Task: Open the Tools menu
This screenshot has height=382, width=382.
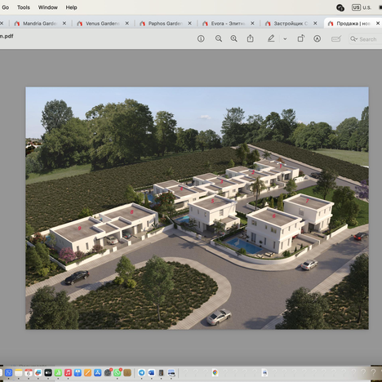Action: (x=24, y=7)
